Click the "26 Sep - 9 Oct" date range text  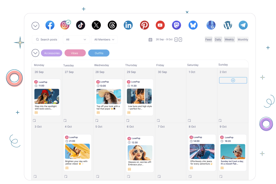[x=164, y=39]
